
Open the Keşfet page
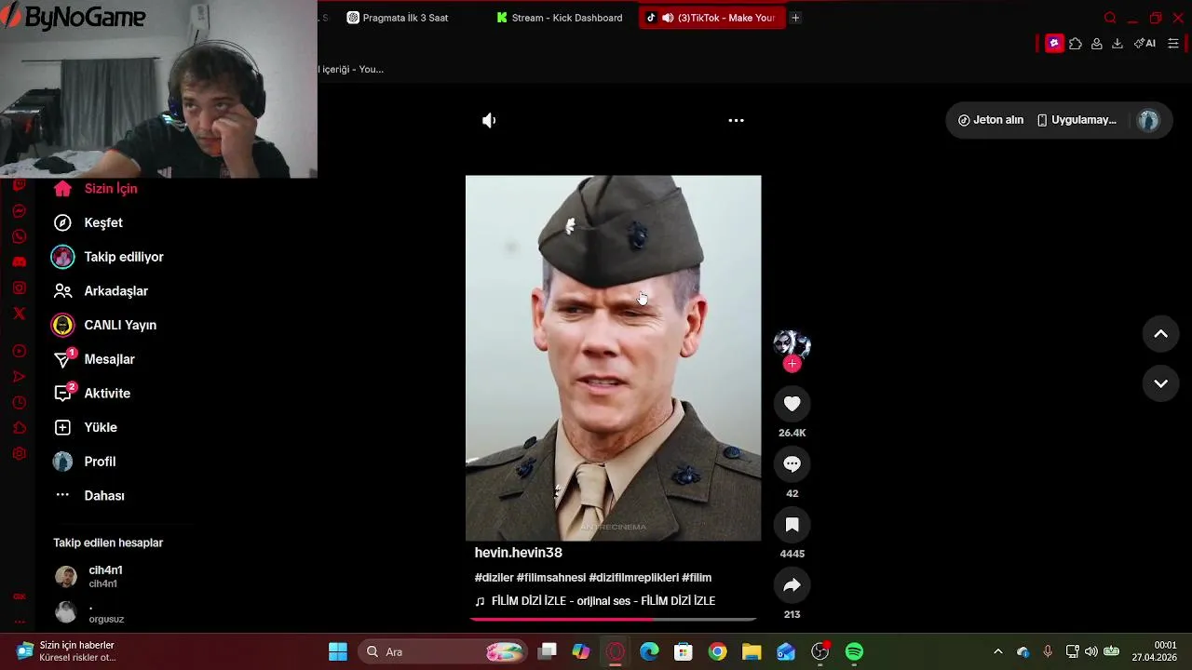[x=88, y=222]
